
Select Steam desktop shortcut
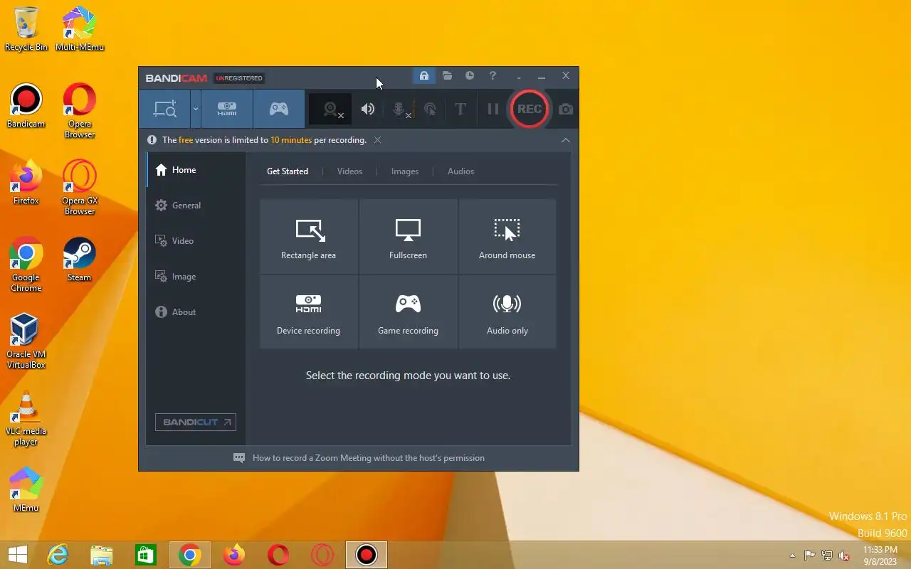(x=80, y=260)
